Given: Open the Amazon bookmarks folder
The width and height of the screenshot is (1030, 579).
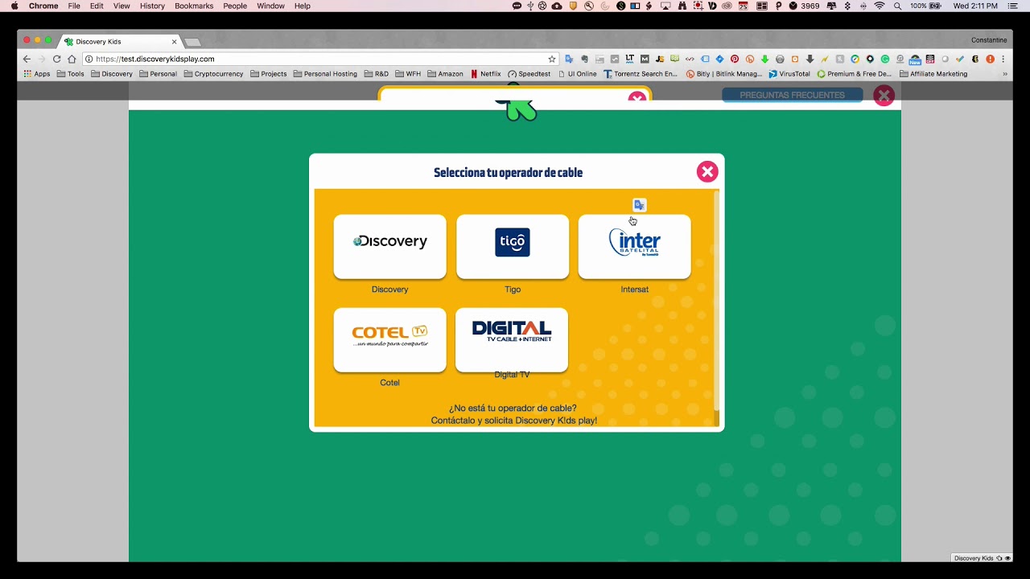Looking at the screenshot, I should click(445, 74).
